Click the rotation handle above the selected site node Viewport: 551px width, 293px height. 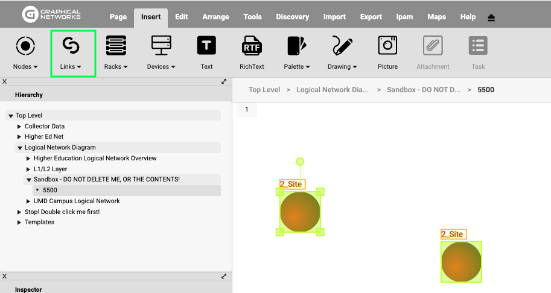click(300, 162)
